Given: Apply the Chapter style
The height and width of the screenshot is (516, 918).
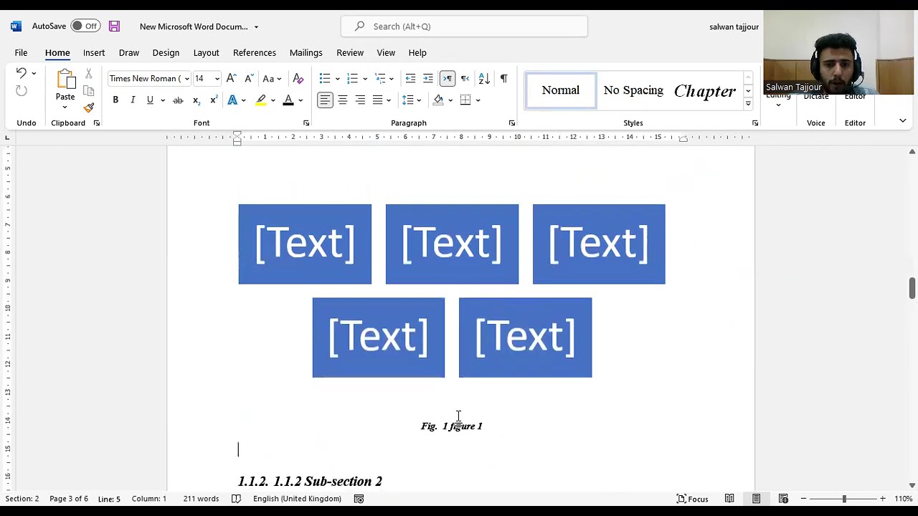Looking at the screenshot, I should click(705, 90).
